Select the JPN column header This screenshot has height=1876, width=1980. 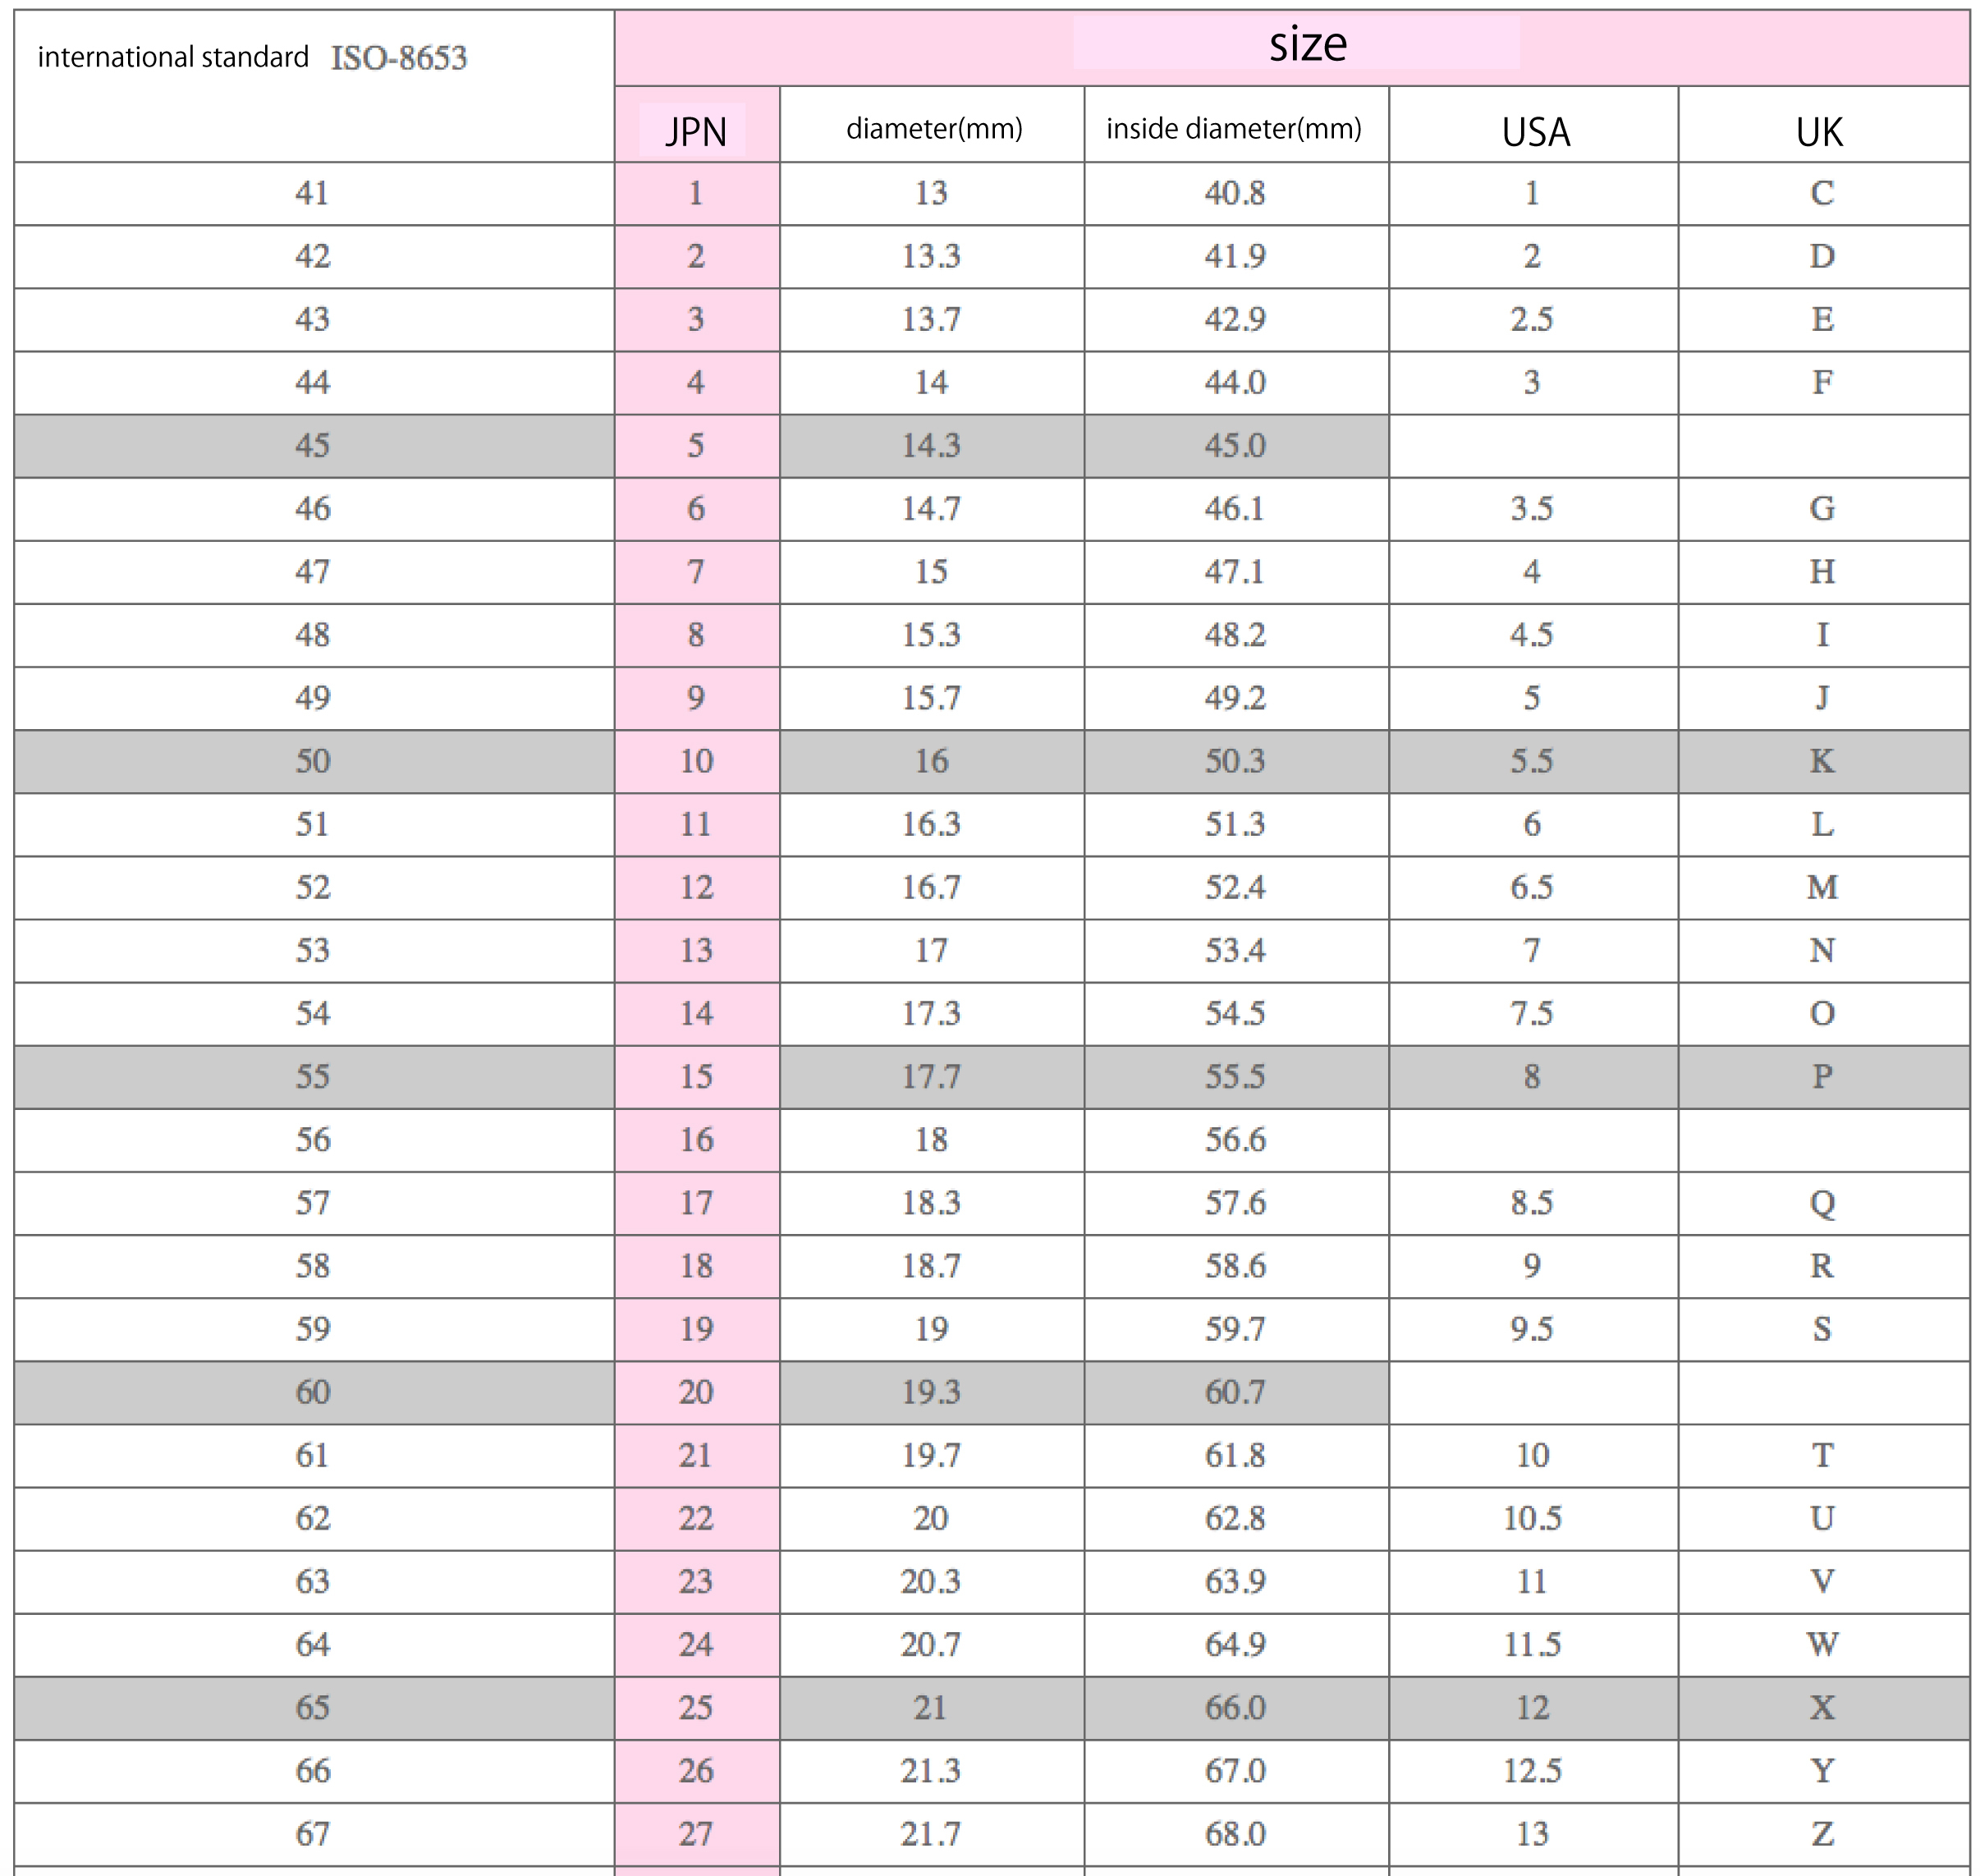click(x=696, y=131)
